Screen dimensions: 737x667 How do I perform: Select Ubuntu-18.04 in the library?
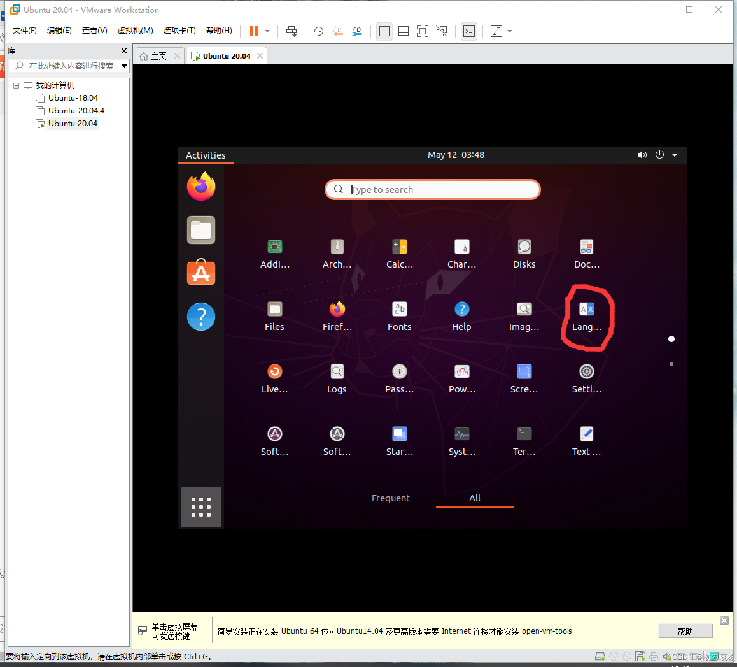(73, 98)
